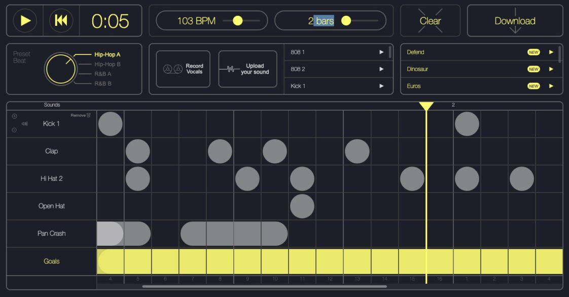Download the current beat

[x=515, y=21]
